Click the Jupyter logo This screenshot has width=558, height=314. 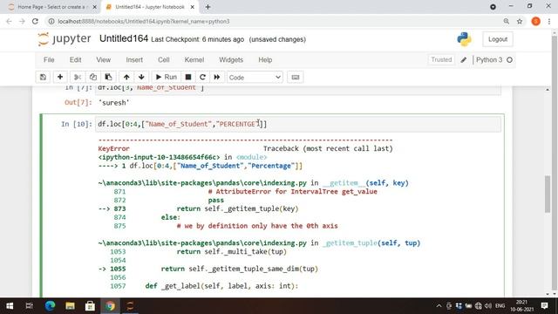point(65,38)
